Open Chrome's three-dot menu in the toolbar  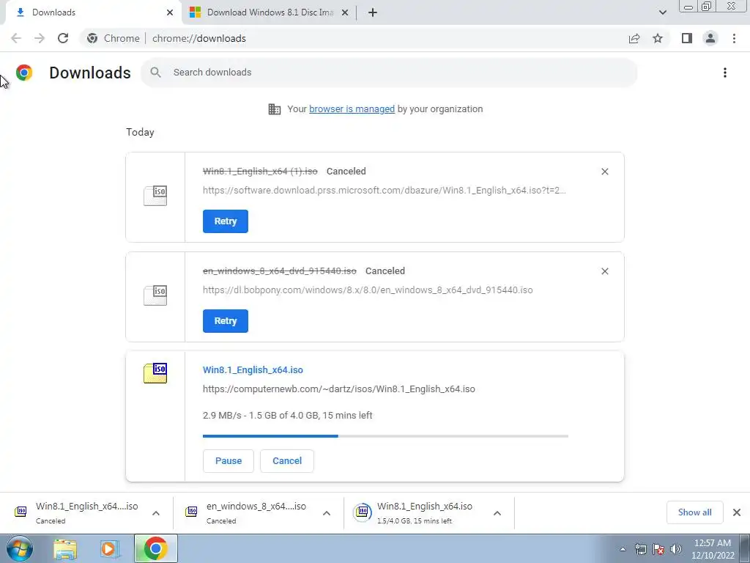click(734, 38)
